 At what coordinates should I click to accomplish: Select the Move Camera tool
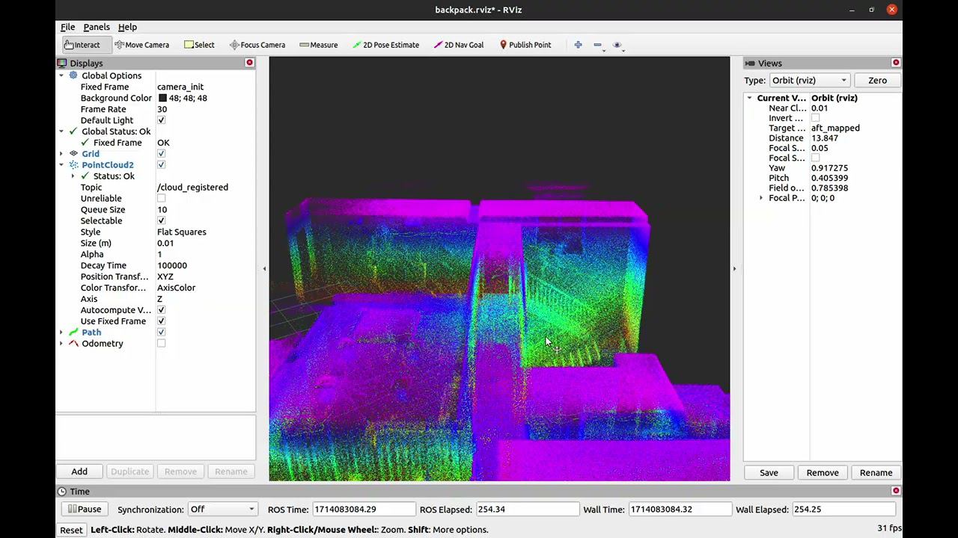141,45
